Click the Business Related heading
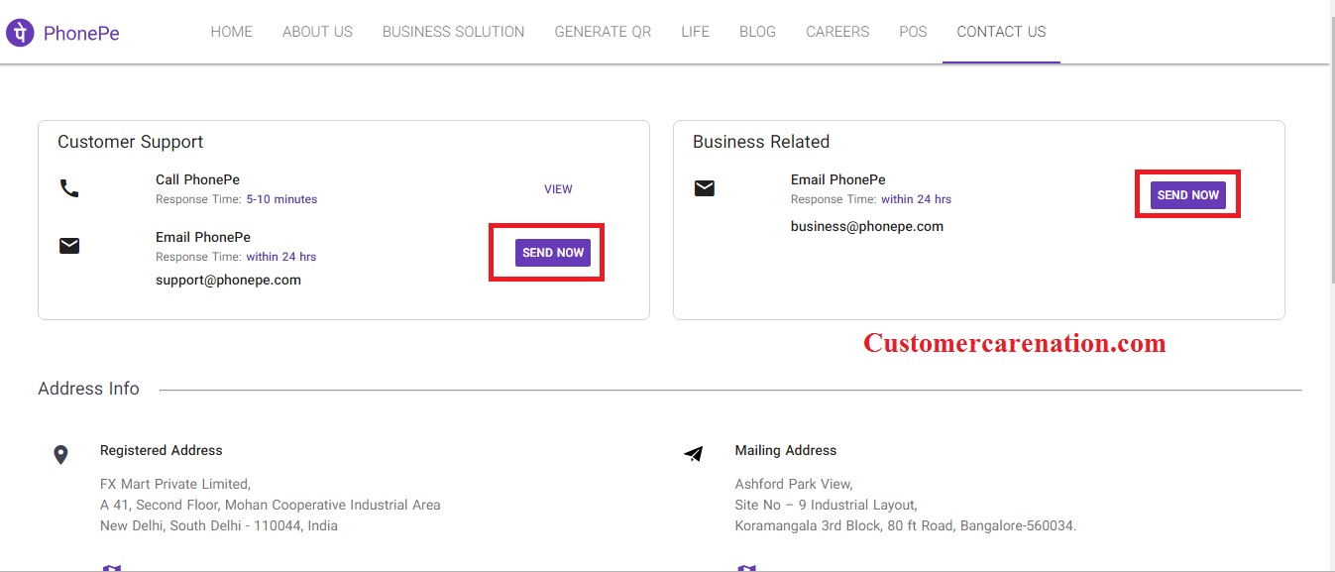Screen dimensions: 1335x572 761,142
